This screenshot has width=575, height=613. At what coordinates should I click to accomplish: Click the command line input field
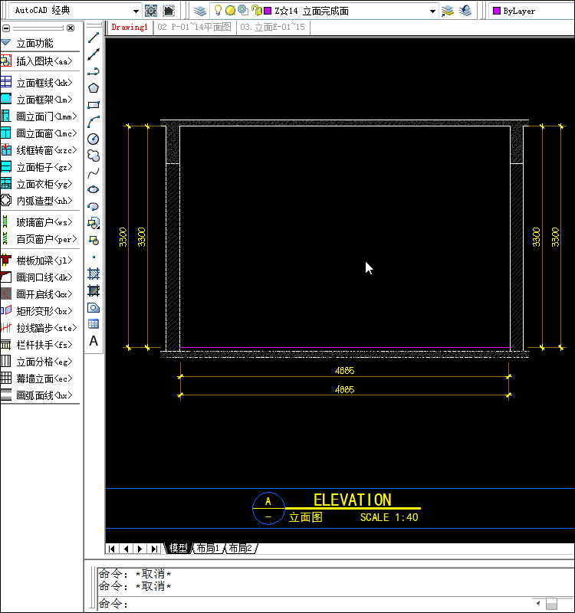point(313,604)
